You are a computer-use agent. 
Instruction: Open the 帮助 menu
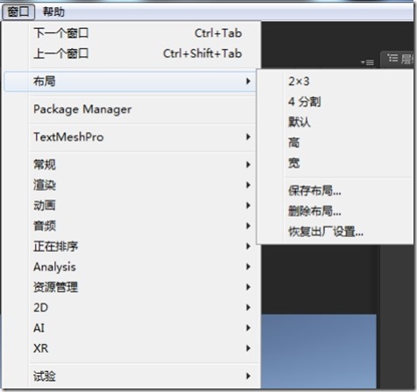pyautogui.click(x=53, y=12)
